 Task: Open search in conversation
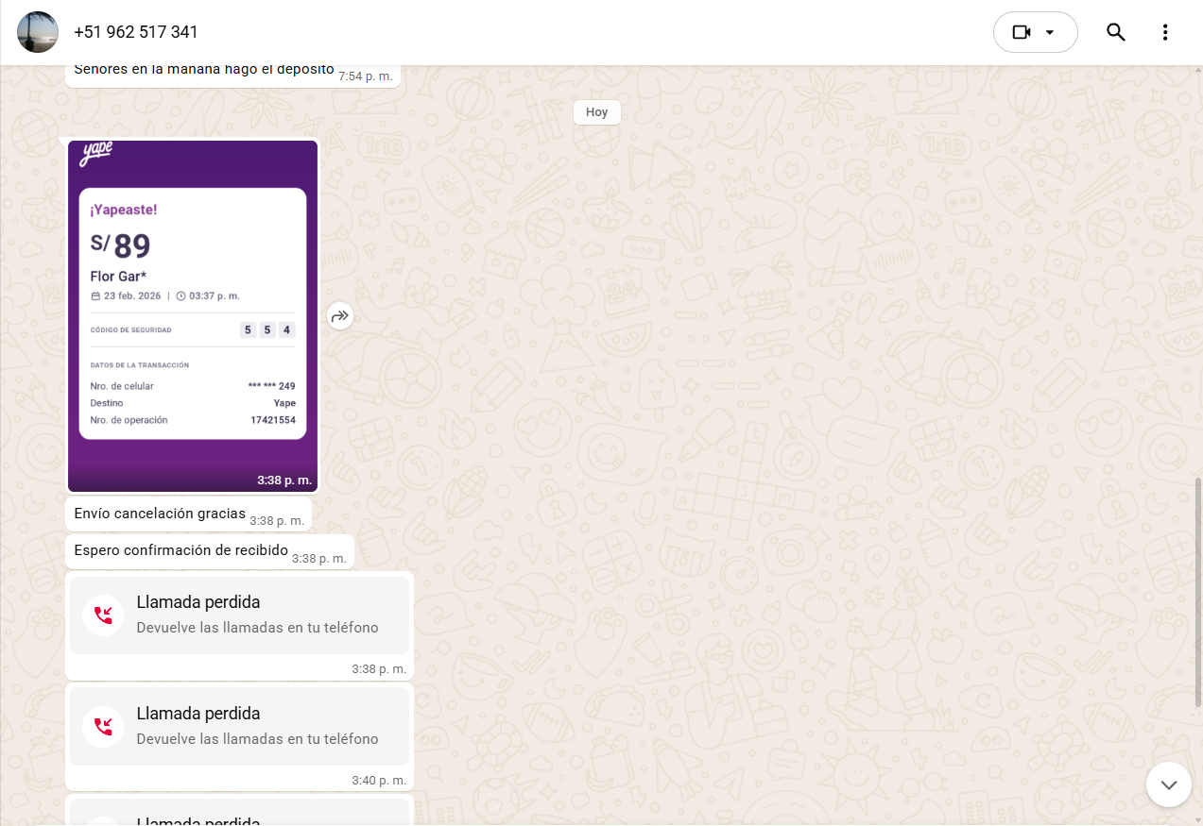(x=1116, y=32)
